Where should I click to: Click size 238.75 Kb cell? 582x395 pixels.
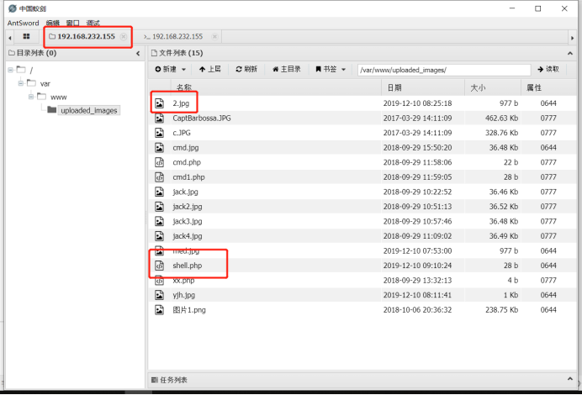[501, 309]
